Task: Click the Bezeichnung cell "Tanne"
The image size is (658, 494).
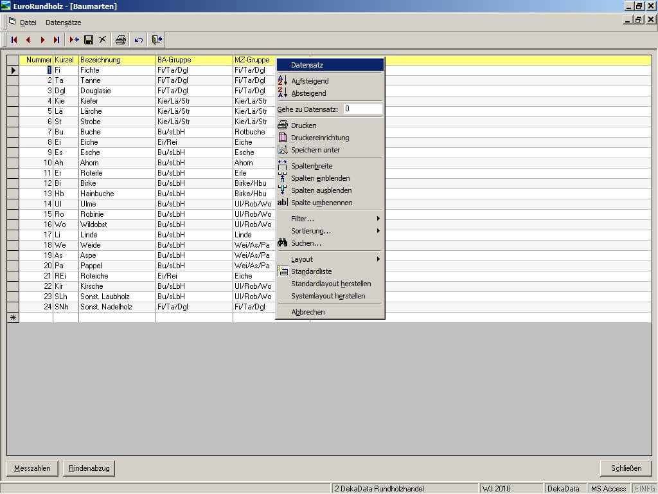Action: (117, 80)
